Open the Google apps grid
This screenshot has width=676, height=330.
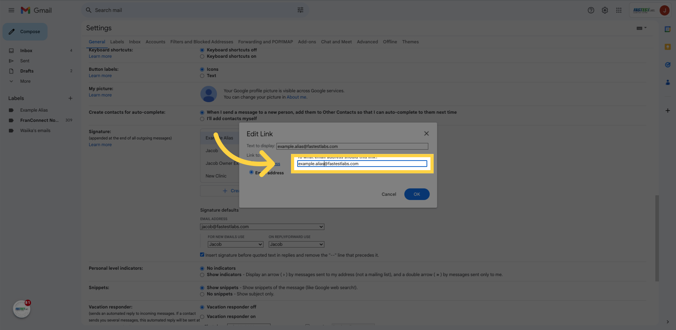tap(619, 10)
